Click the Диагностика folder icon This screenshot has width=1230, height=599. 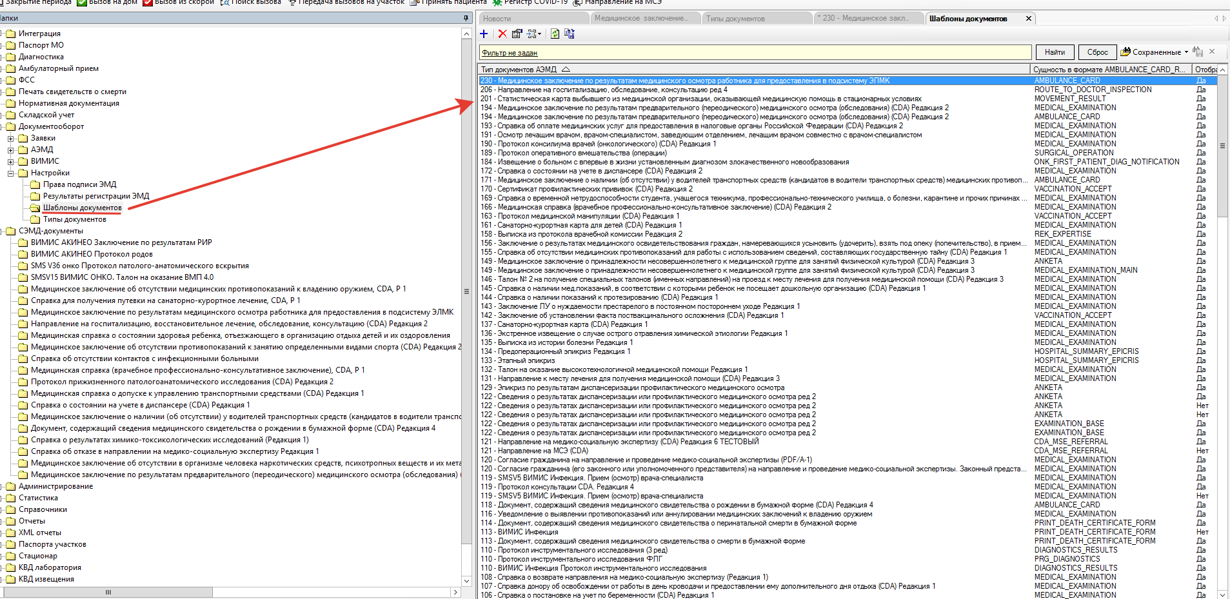click(11, 57)
